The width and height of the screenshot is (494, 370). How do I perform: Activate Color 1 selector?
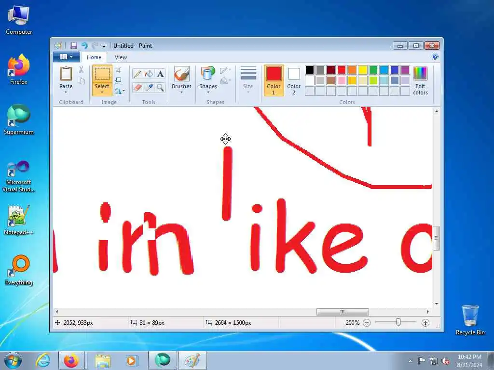click(x=274, y=80)
